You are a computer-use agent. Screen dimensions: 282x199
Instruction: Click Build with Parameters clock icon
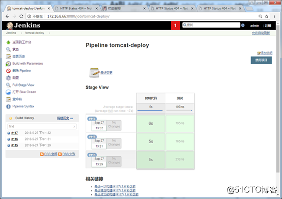(x=8, y=64)
